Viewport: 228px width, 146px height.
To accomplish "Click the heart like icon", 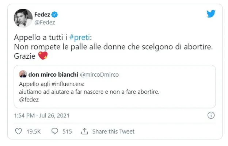I will 18,131.
